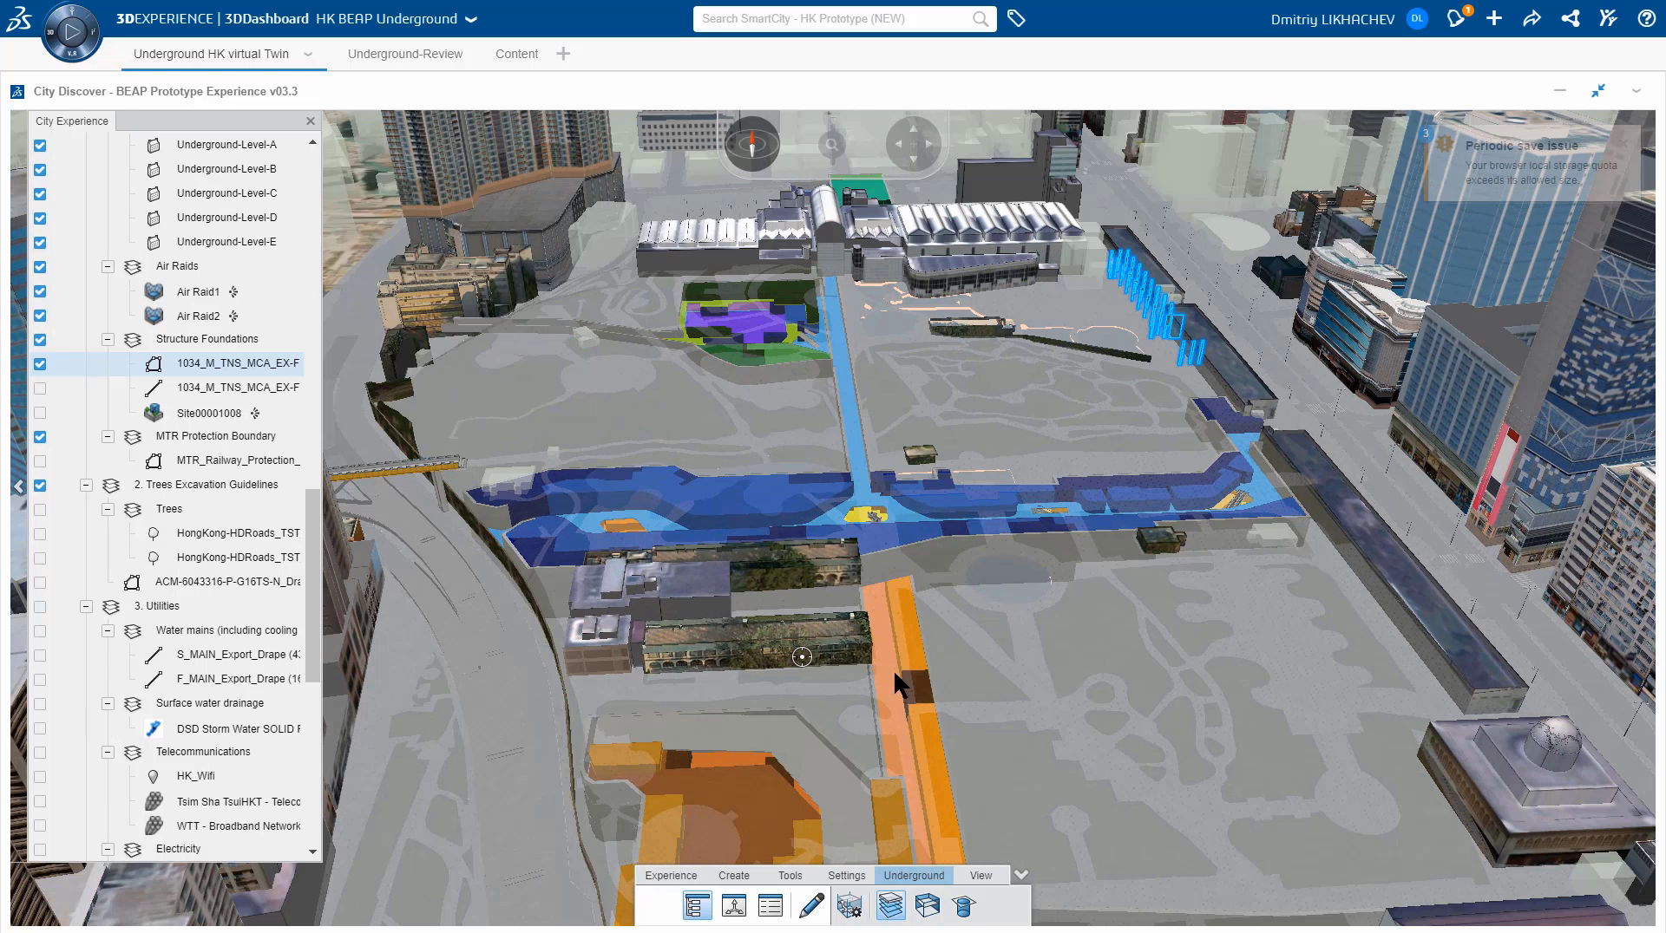Click the underground section box icon
The image size is (1666, 933).
pyautogui.click(x=927, y=906)
